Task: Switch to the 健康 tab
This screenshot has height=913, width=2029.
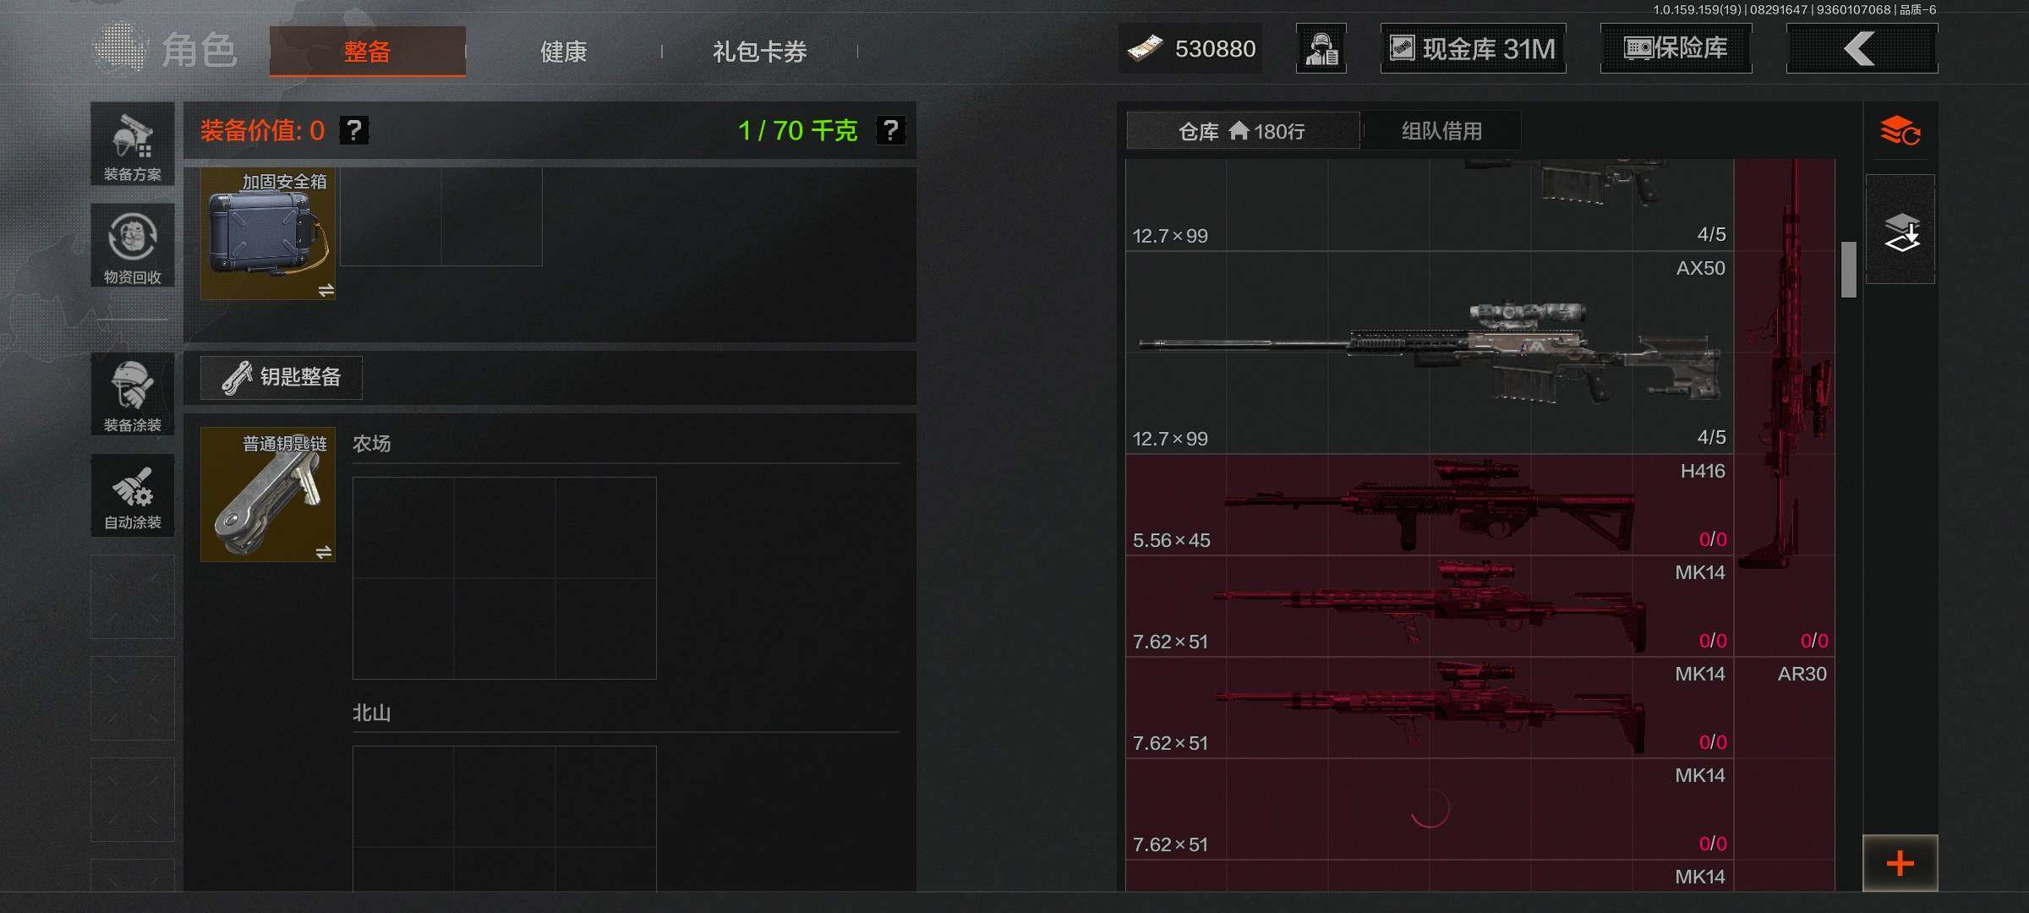Action: 563,52
